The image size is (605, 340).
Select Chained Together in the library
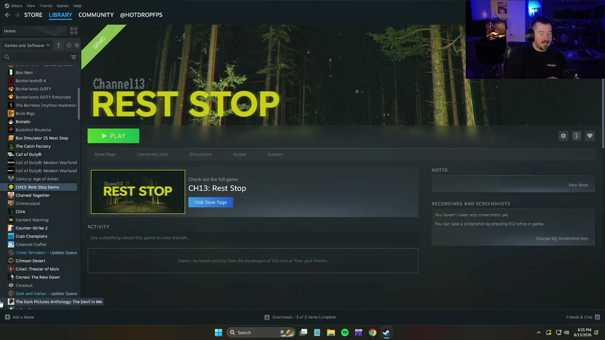(x=33, y=195)
